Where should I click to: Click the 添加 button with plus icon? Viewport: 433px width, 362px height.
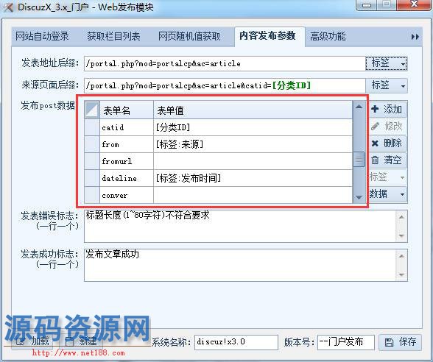[x=387, y=109]
